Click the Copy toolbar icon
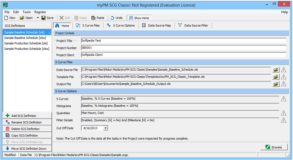The width and height of the screenshot is (293, 160). (76, 18)
